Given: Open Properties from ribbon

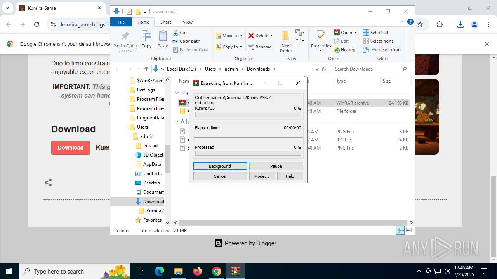Looking at the screenshot, I should [321, 42].
